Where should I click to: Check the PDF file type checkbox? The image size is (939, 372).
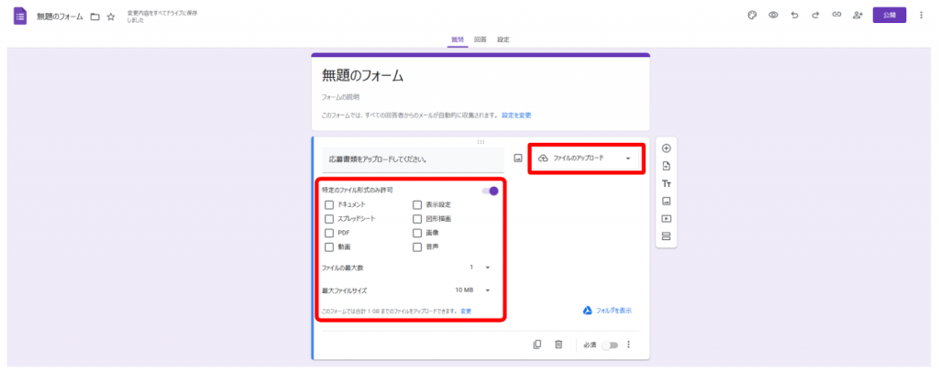(329, 233)
